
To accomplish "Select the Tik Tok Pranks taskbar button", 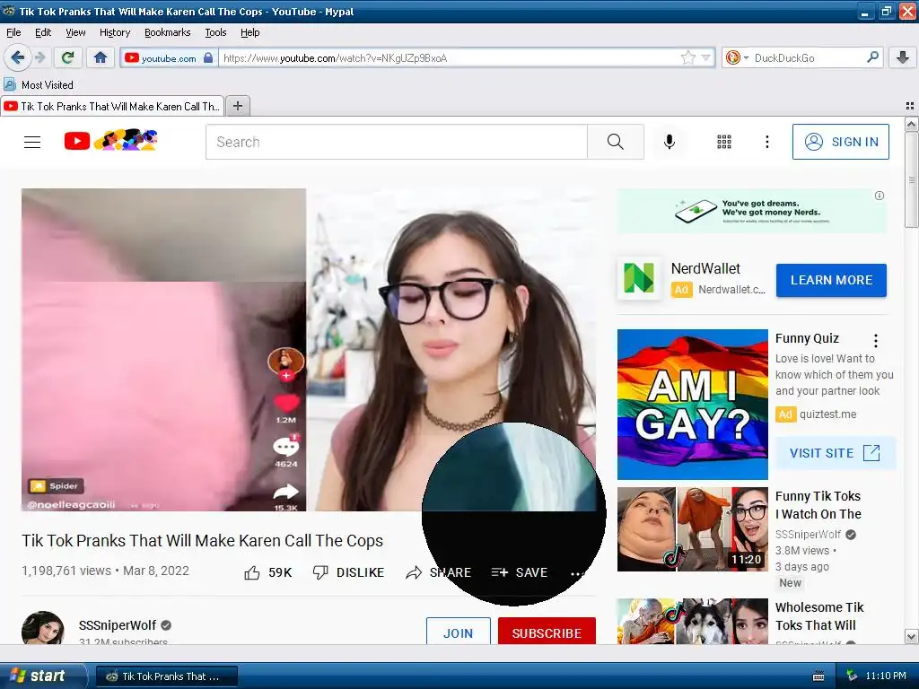I will pos(166,676).
